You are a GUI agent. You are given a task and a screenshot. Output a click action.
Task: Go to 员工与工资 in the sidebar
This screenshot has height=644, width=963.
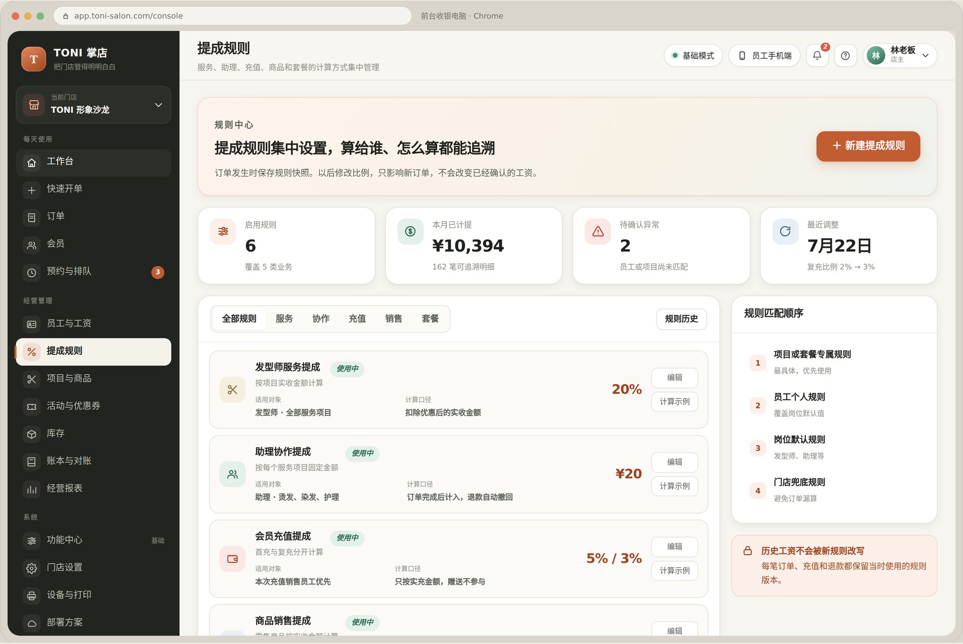click(93, 324)
